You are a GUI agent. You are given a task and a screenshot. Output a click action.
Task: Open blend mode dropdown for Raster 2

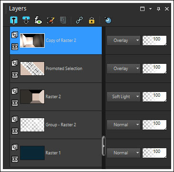(x=124, y=97)
